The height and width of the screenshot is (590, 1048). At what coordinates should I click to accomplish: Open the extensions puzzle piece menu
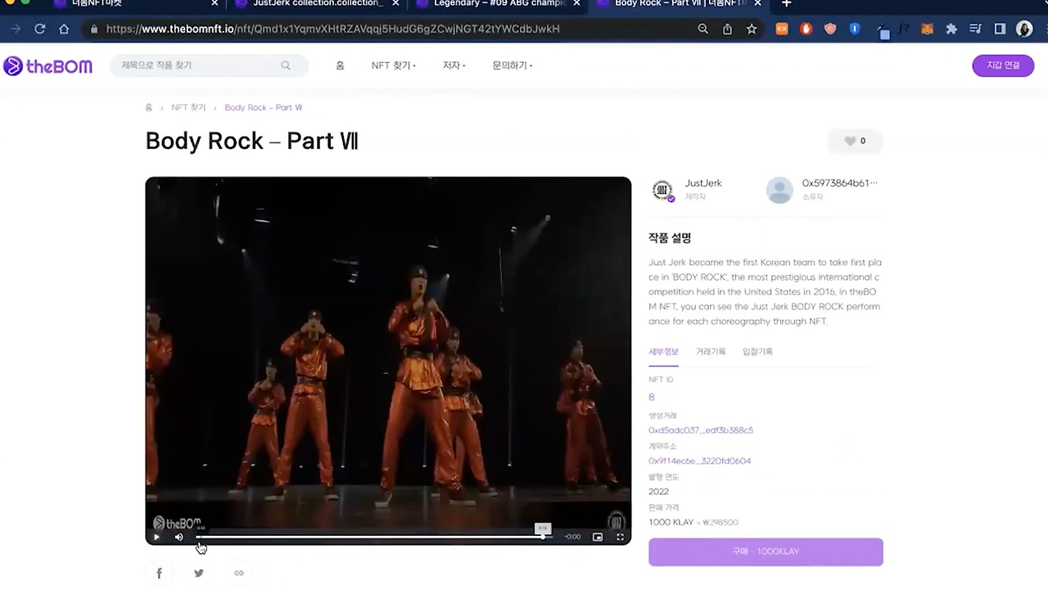951,29
